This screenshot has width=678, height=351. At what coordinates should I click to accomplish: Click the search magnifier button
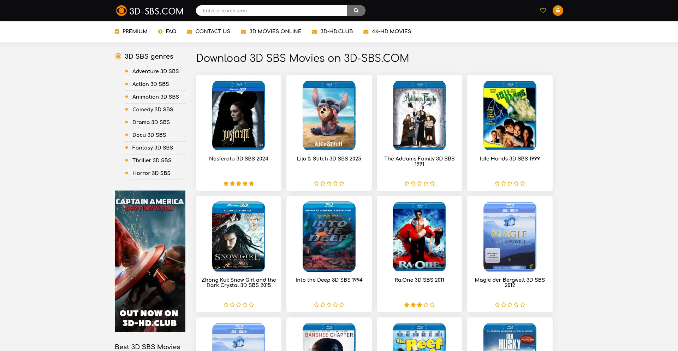[356, 11]
